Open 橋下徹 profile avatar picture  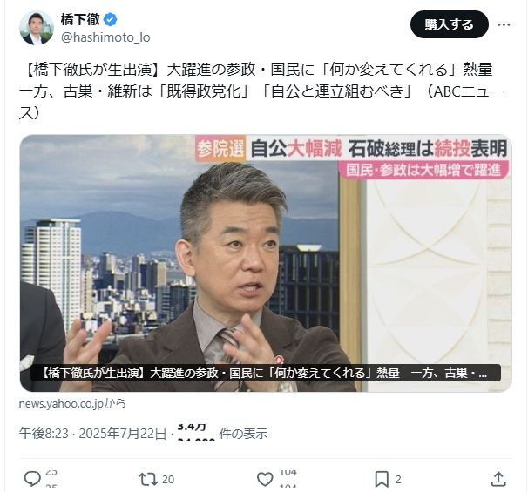(37, 28)
